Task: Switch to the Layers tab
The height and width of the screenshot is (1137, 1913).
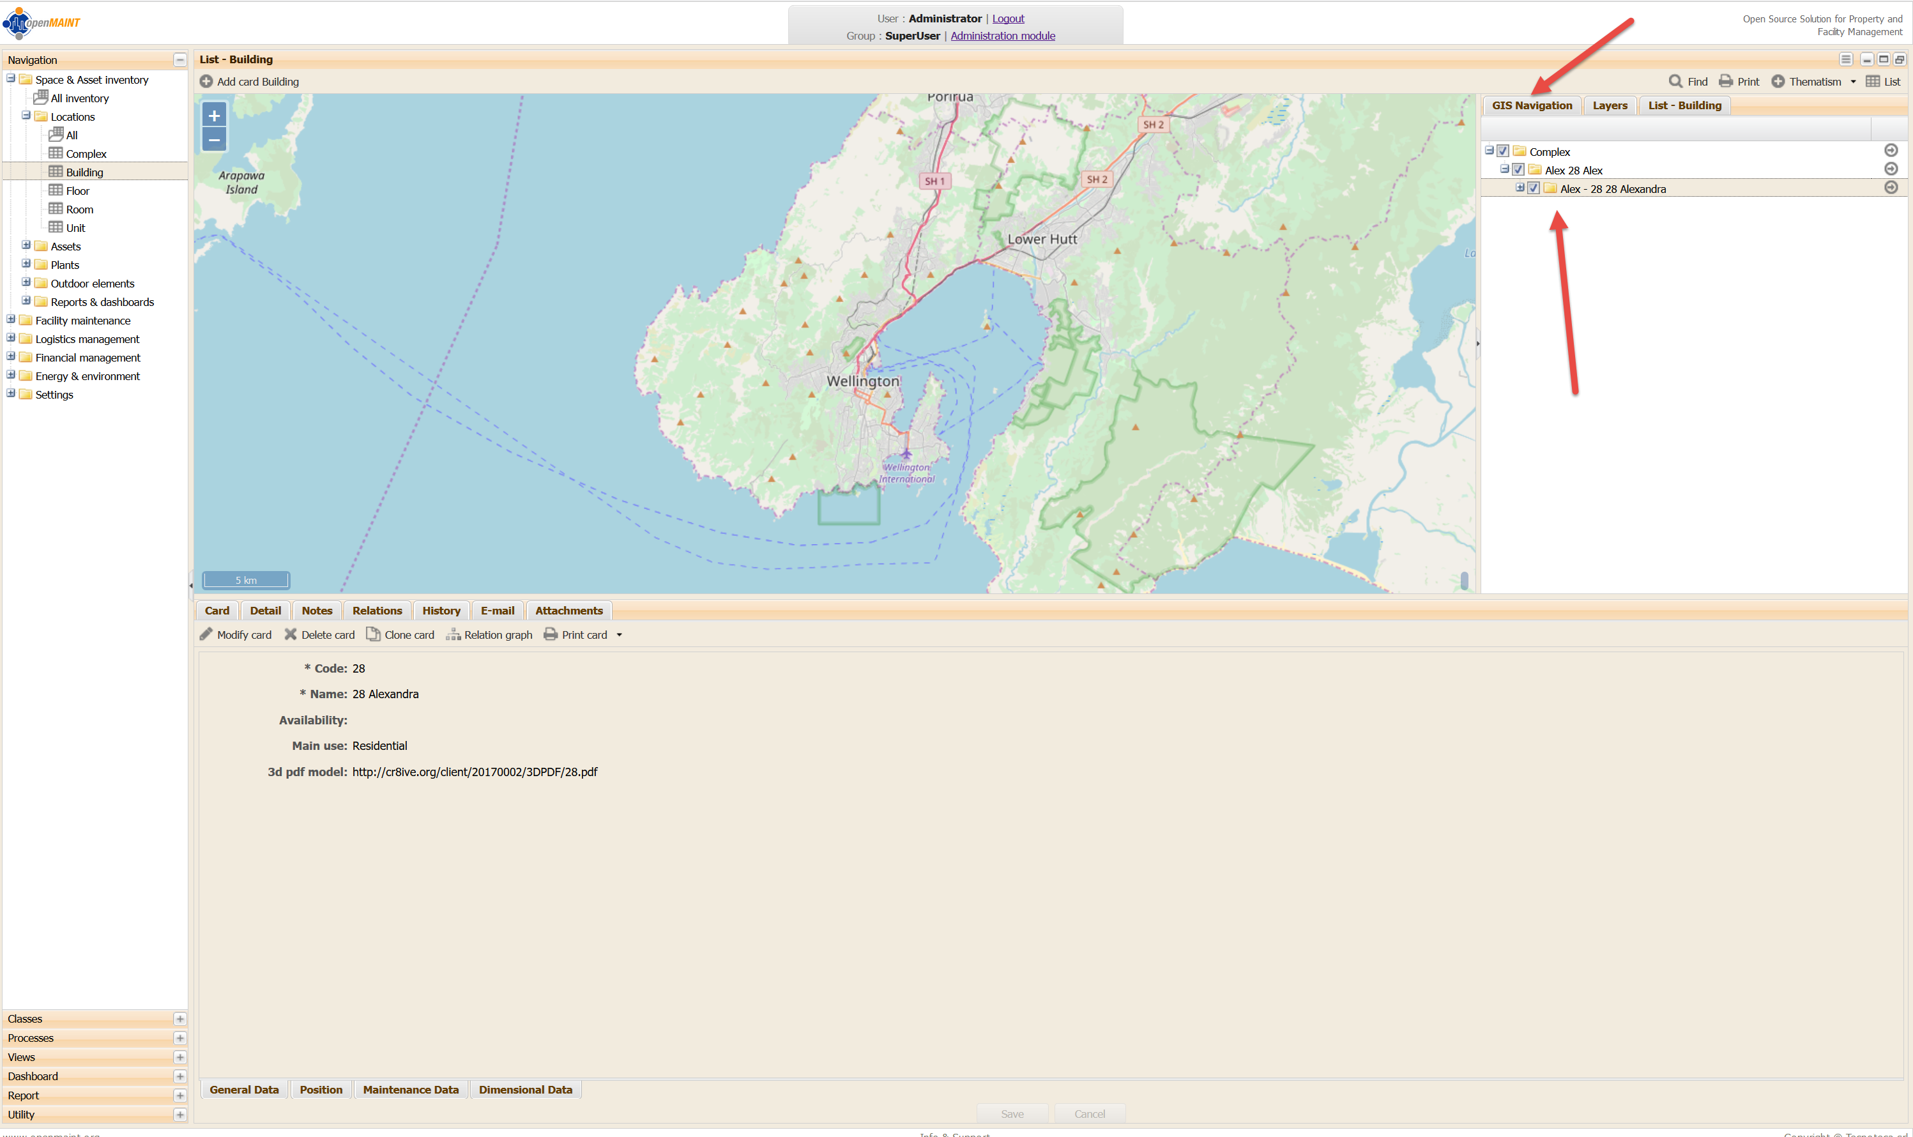Action: [1610, 106]
